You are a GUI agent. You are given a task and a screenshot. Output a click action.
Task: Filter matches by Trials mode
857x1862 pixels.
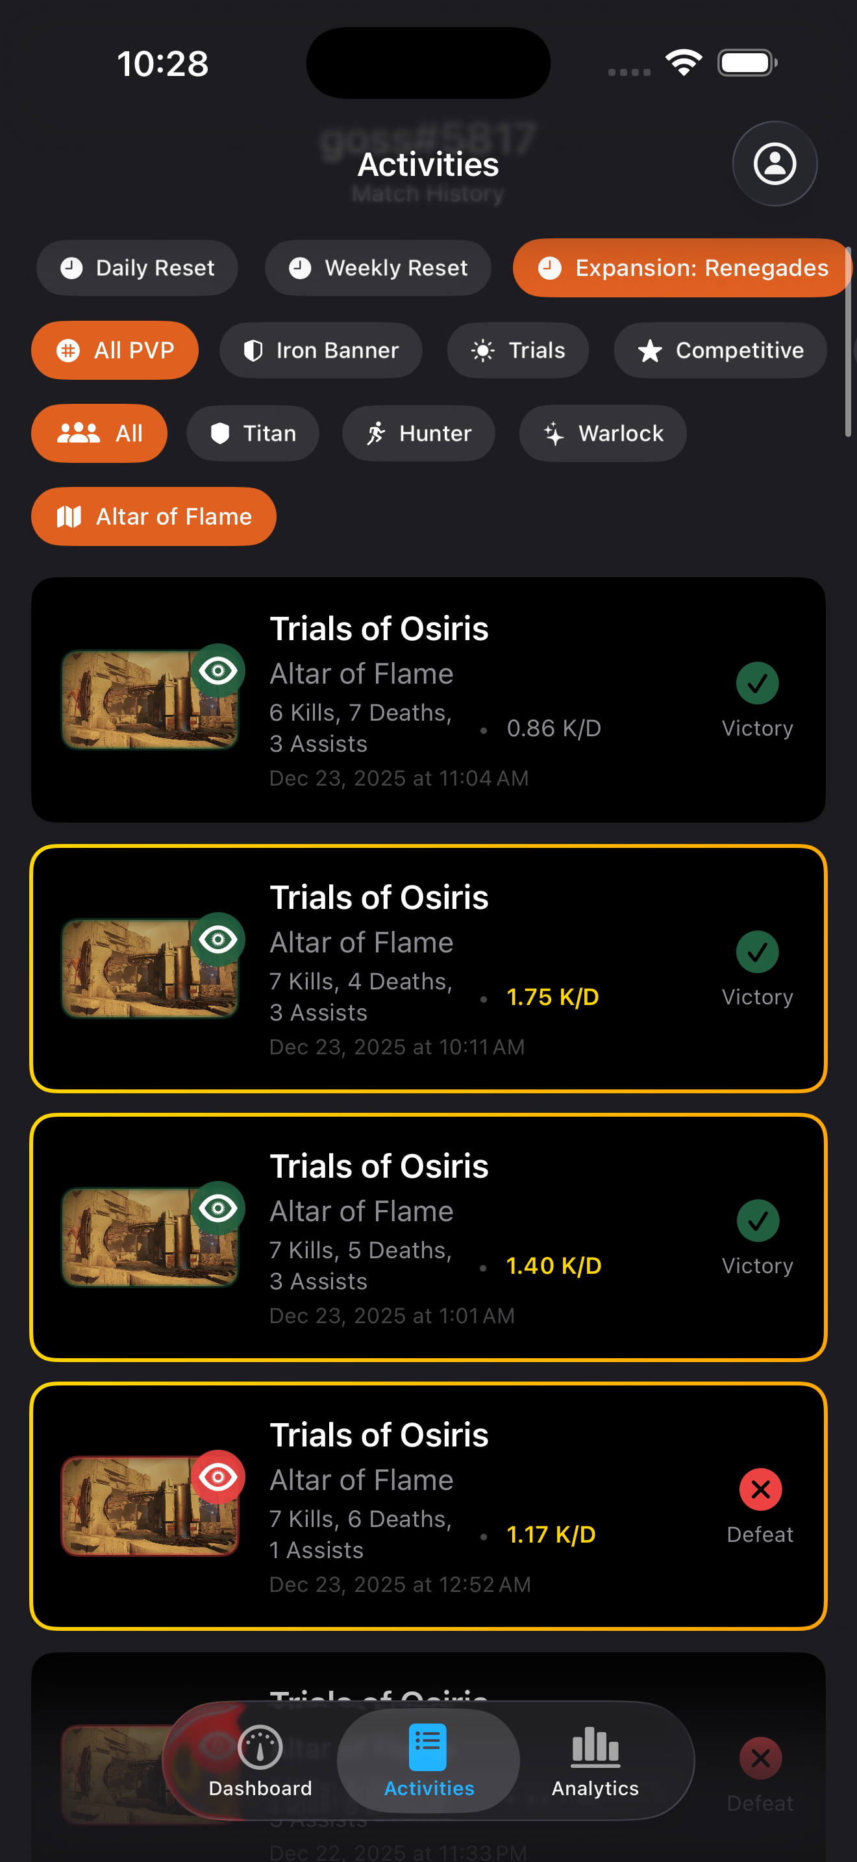[517, 351]
